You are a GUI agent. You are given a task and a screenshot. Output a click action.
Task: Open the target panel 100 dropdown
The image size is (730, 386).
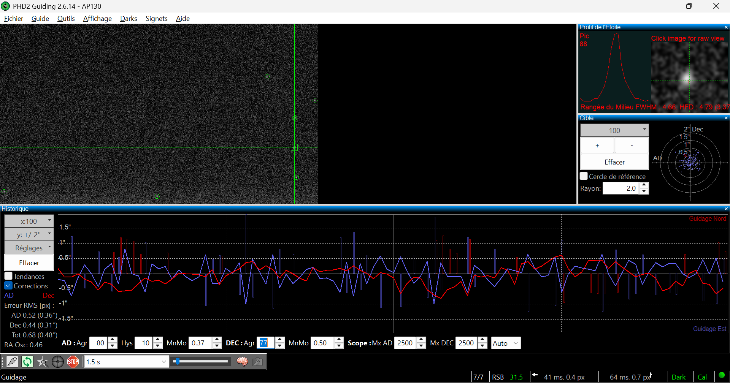[614, 130]
